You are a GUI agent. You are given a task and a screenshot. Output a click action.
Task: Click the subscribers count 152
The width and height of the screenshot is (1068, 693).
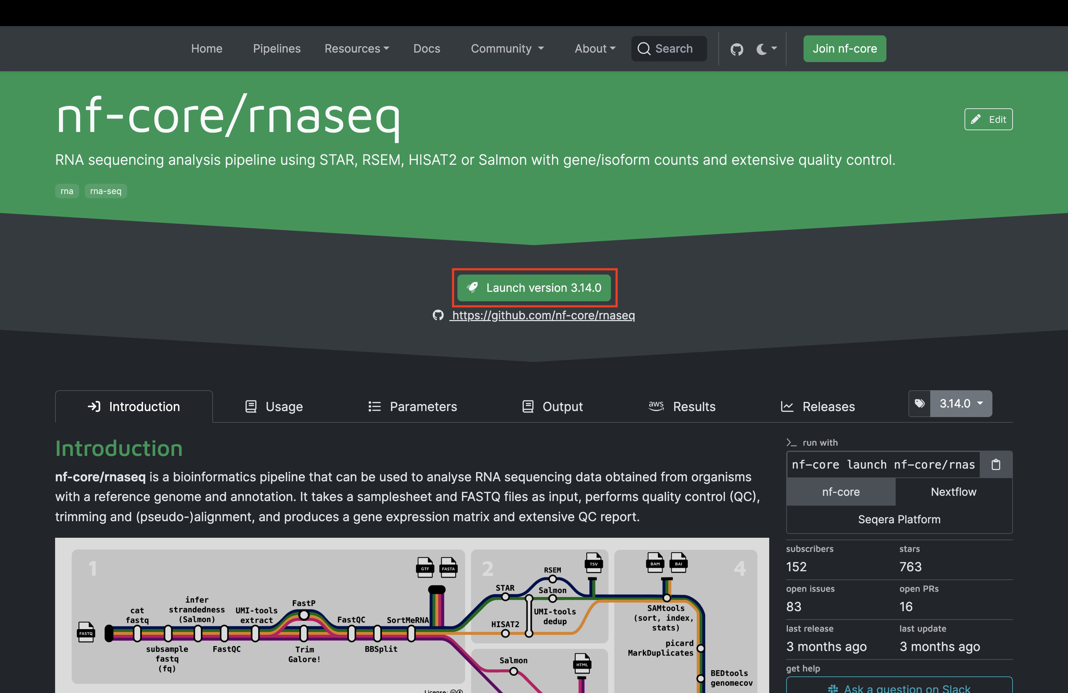click(x=796, y=567)
